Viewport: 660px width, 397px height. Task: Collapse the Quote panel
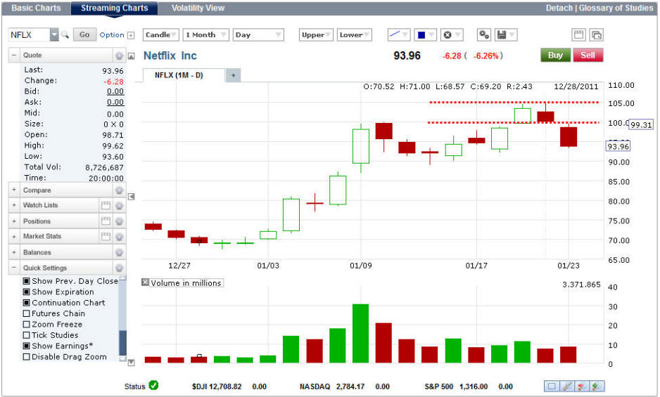pyautogui.click(x=14, y=55)
